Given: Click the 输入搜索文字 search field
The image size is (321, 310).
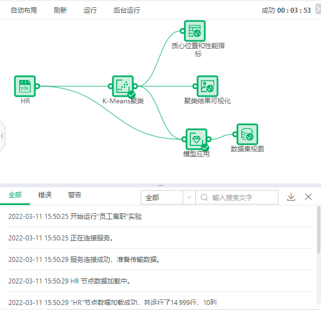Looking at the screenshot, I should [237, 197].
